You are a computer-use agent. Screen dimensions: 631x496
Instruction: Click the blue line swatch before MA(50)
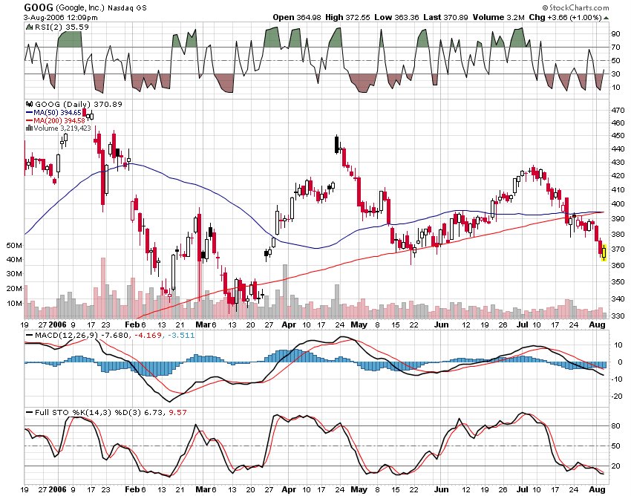30,113
